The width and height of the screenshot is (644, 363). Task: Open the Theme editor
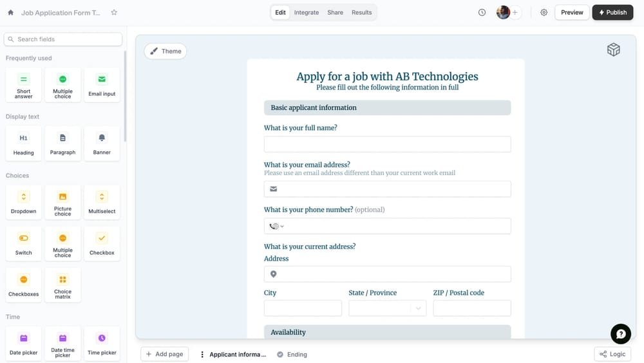pyautogui.click(x=166, y=51)
